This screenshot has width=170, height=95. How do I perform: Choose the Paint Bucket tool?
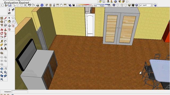[9, 21]
